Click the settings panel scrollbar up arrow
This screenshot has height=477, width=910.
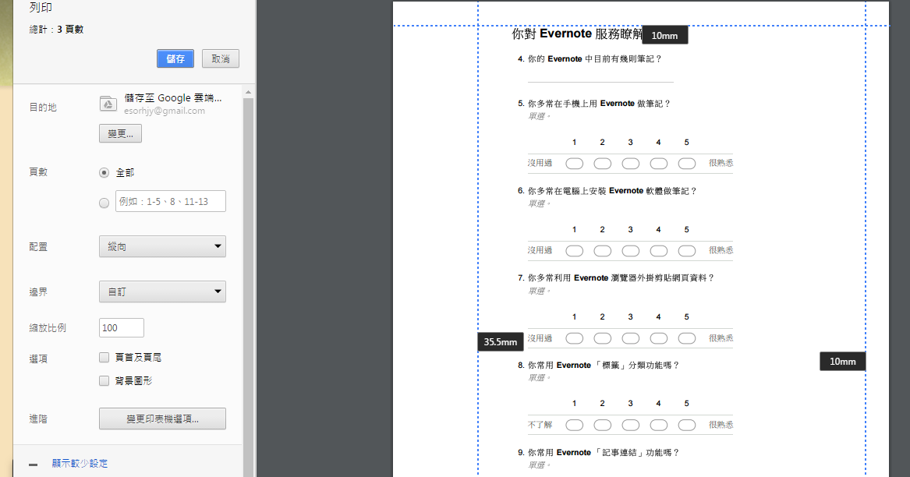(x=249, y=92)
